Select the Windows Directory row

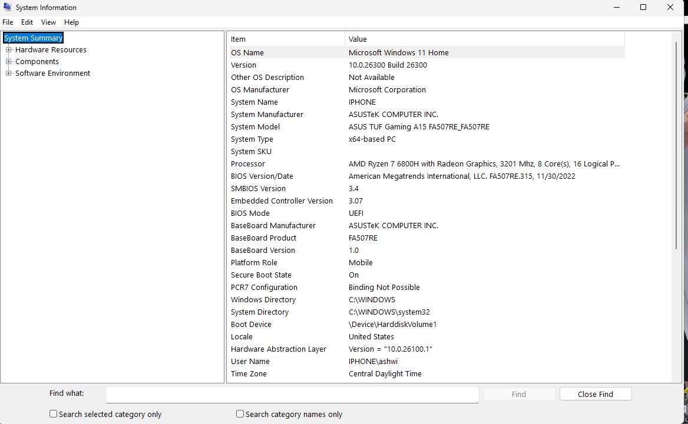tap(427, 299)
